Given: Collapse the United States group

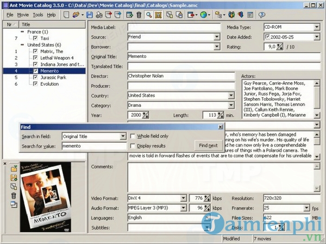Looking at the screenshot, I should pyautogui.click(x=22, y=45).
